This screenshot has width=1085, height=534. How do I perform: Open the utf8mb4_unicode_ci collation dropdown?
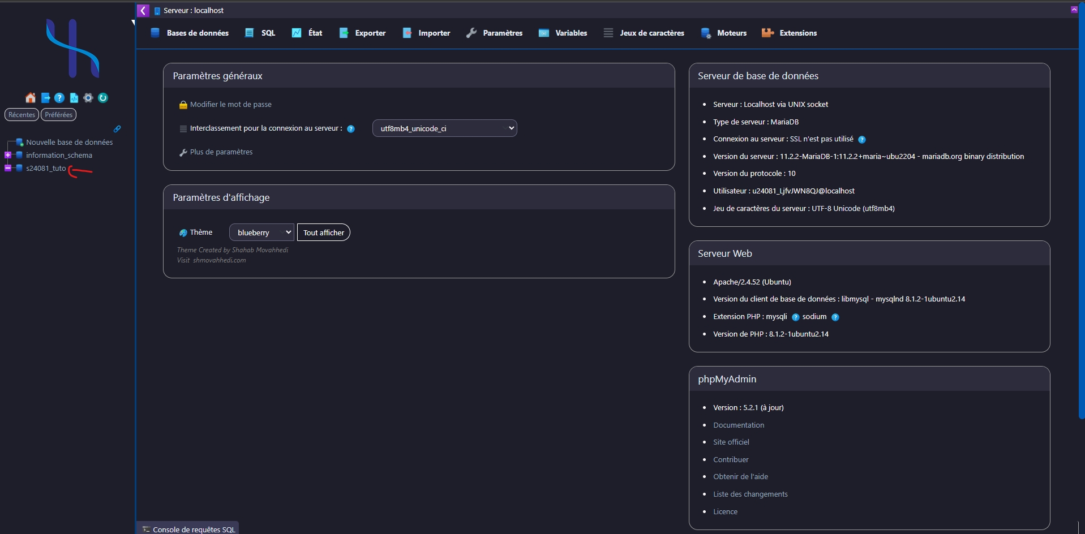tap(444, 128)
